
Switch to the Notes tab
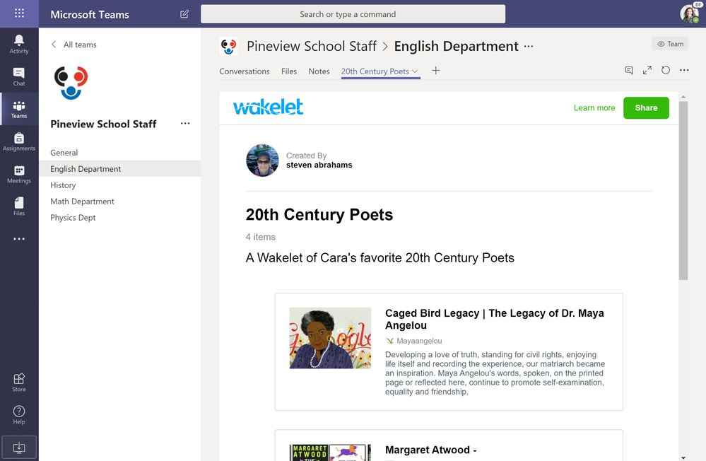[x=319, y=71]
